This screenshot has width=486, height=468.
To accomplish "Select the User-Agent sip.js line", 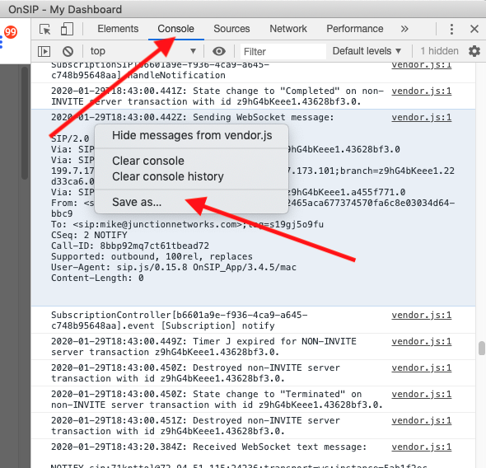I will click(174, 268).
